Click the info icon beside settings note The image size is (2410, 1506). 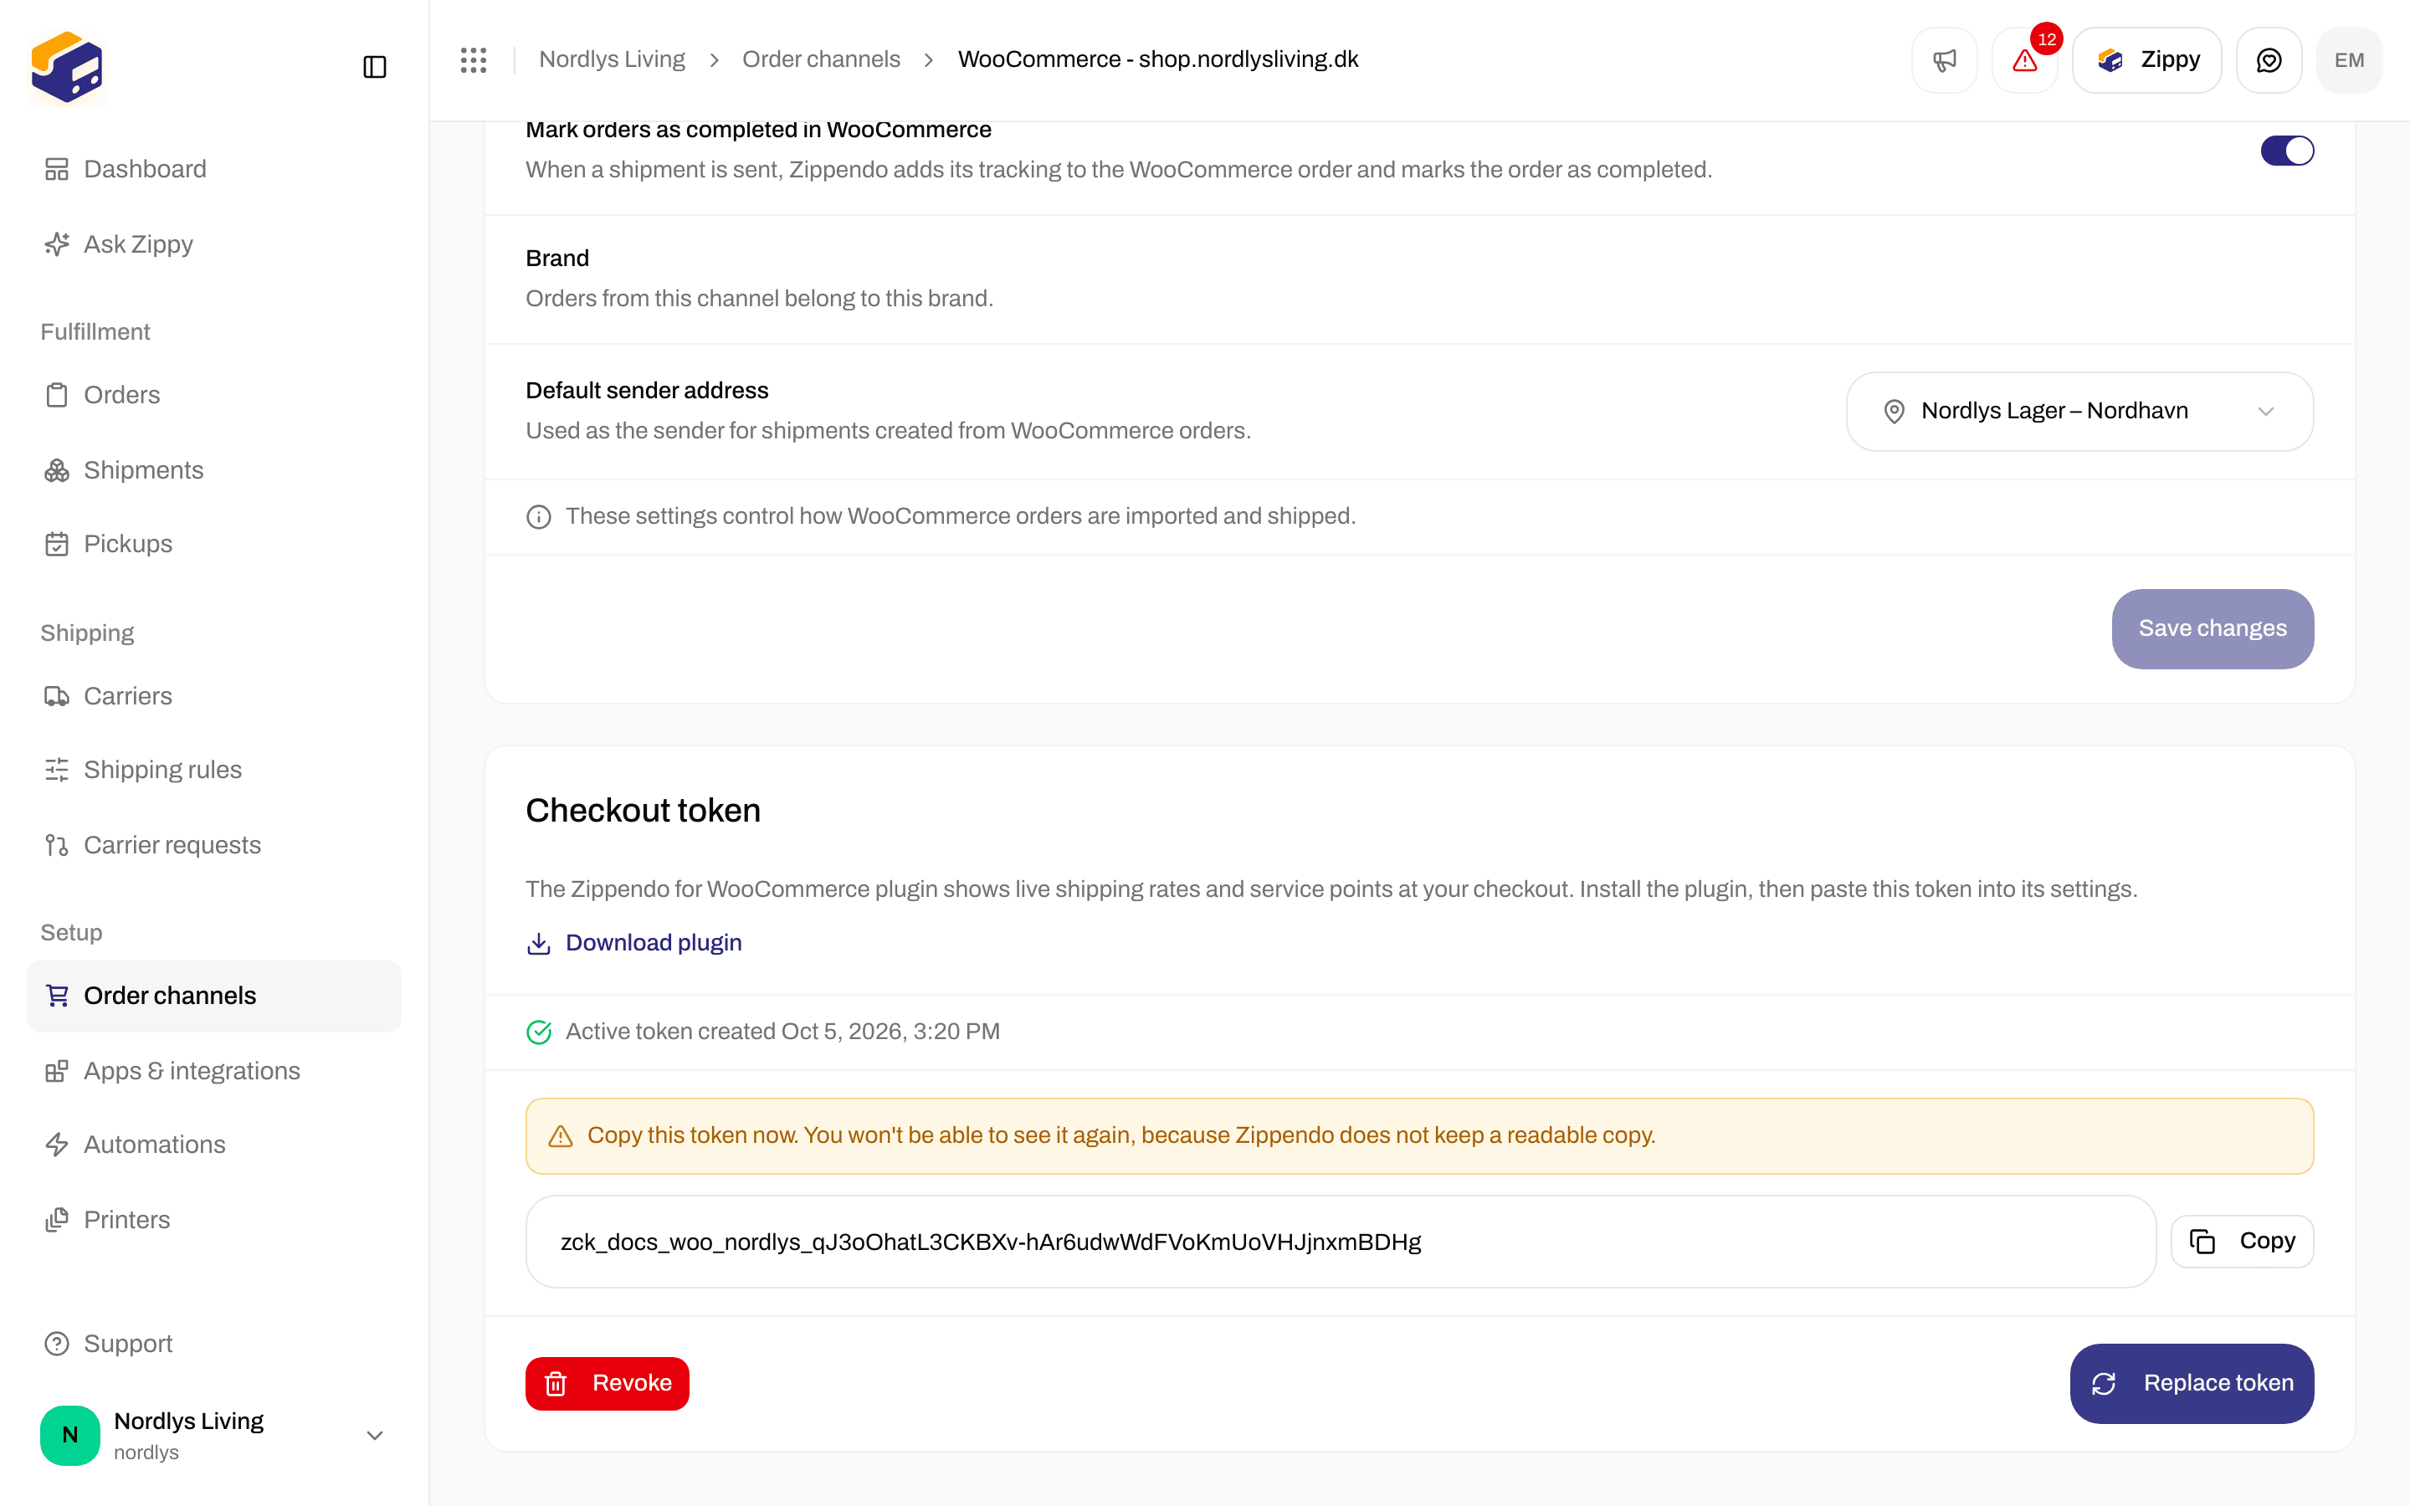[539, 517]
